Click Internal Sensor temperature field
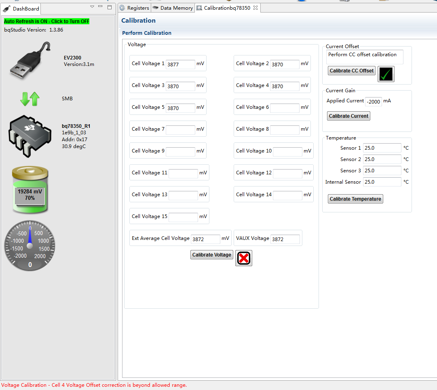This screenshot has height=390, width=437. (x=382, y=182)
